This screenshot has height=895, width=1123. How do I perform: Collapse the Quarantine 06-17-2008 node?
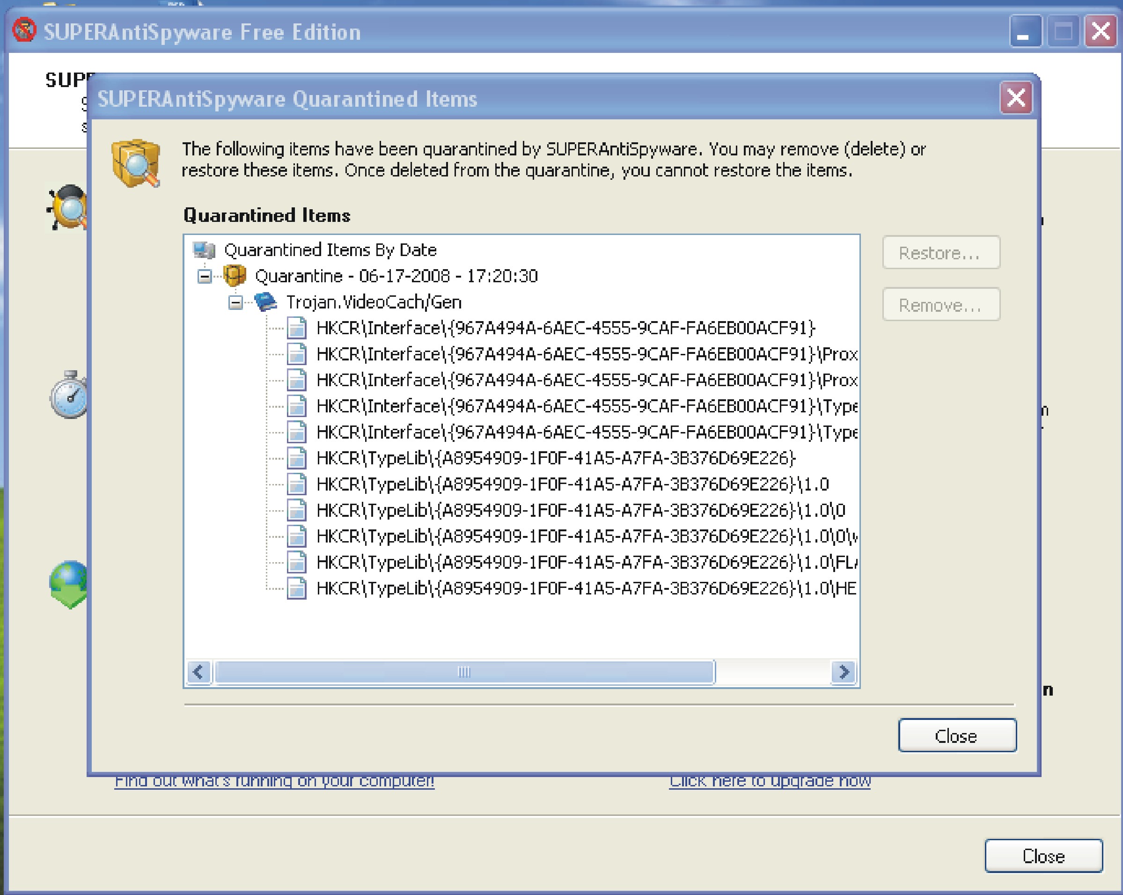click(205, 276)
